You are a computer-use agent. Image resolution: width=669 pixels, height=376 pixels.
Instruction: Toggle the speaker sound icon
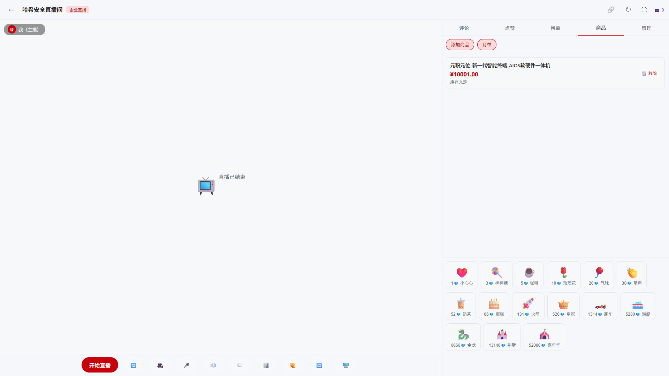click(213, 365)
